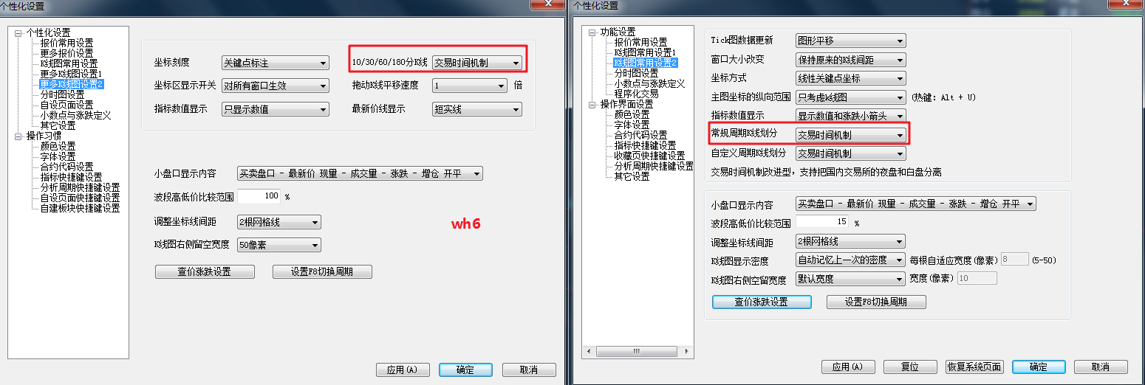Open the Tick图数据更新 dropdown
Viewport: 1145px width, 385px height.
pyautogui.click(x=850, y=41)
